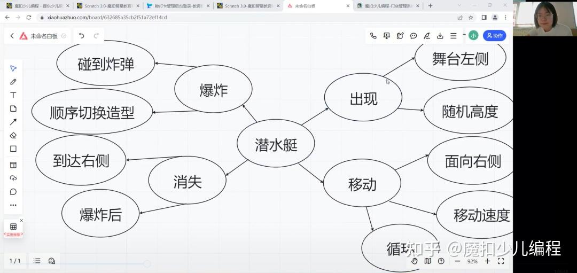Start a voice call
Screen dimensions: 577x273
pyautogui.click(x=373, y=36)
